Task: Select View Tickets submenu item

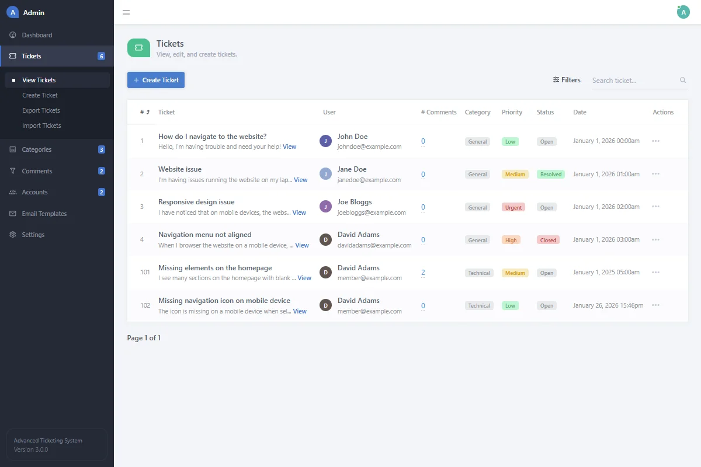Action: [57, 80]
